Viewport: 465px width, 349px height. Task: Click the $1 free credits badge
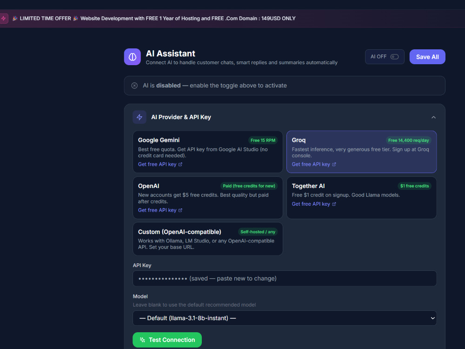(414, 186)
